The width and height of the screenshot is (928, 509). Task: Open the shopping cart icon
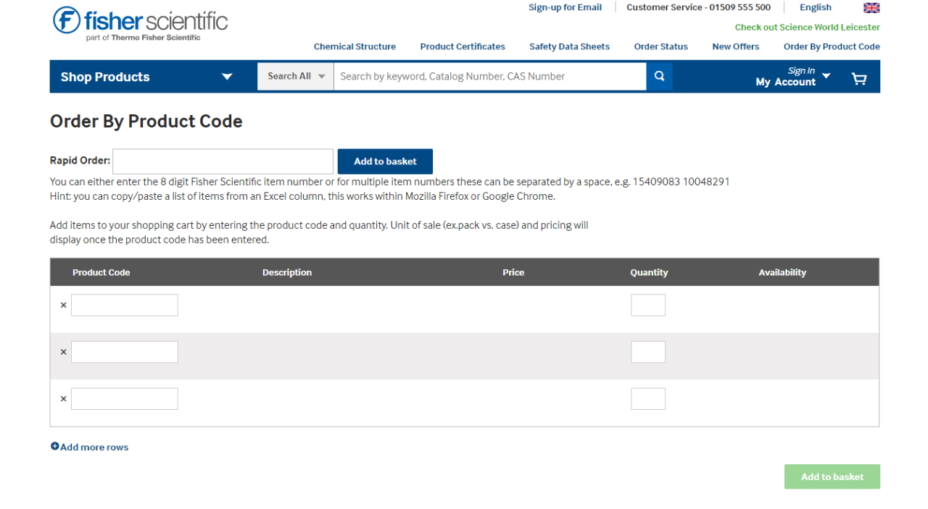point(859,78)
